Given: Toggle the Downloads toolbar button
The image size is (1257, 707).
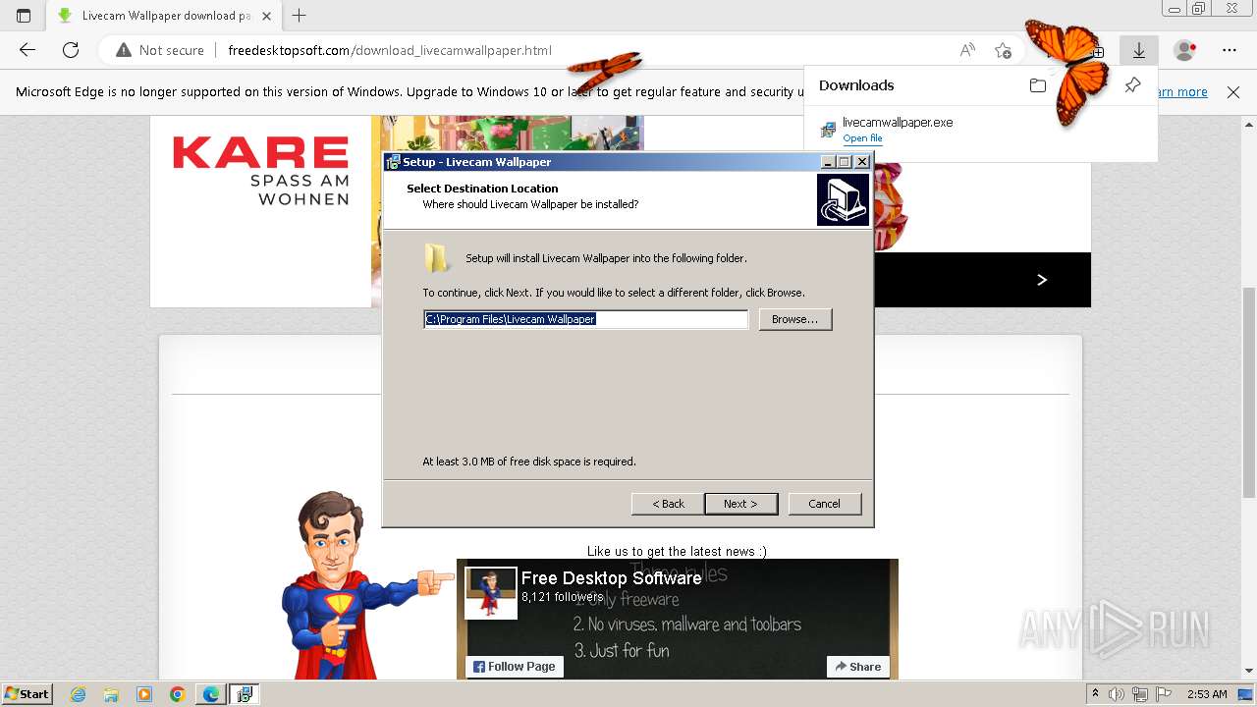Looking at the screenshot, I should click(1139, 50).
